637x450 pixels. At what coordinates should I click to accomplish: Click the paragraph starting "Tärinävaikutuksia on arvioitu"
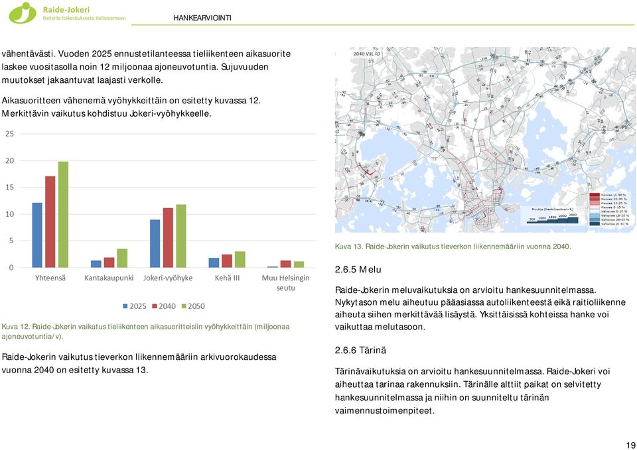click(x=472, y=391)
